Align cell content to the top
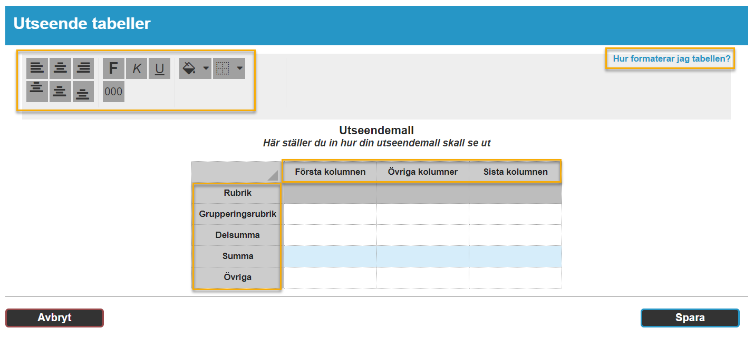Viewport: 754px width, 338px height. [x=37, y=92]
